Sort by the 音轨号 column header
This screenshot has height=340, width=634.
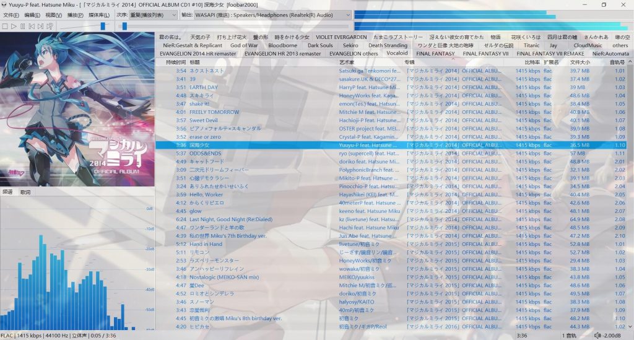(617, 63)
